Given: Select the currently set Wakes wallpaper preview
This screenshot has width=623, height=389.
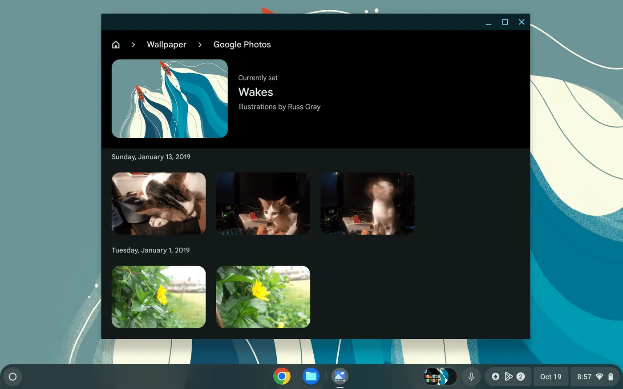Looking at the screenshot, I should click(x=170, y=99).
